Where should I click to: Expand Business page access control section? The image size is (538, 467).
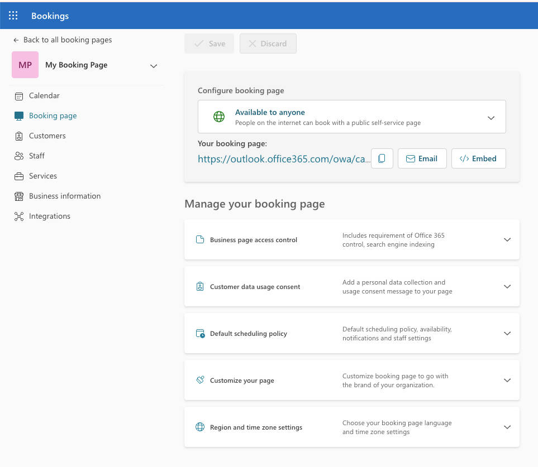(507, 239)
